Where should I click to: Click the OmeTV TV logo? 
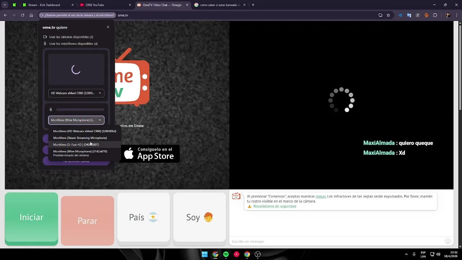click(x=132, y=77)
